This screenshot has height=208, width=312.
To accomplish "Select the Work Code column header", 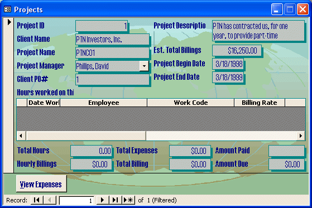I will (x=191, y=103).
